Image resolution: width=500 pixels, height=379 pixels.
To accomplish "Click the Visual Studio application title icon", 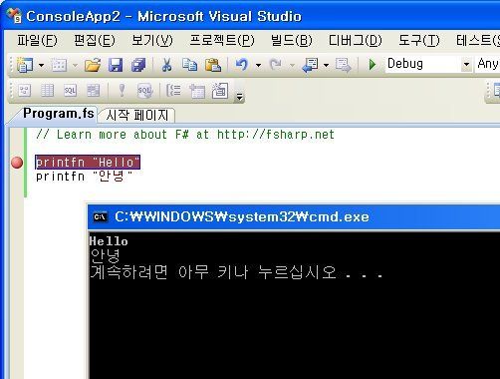I will tap(15, 16).
